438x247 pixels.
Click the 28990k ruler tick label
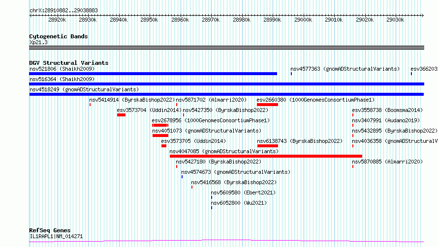pos(272,20)
